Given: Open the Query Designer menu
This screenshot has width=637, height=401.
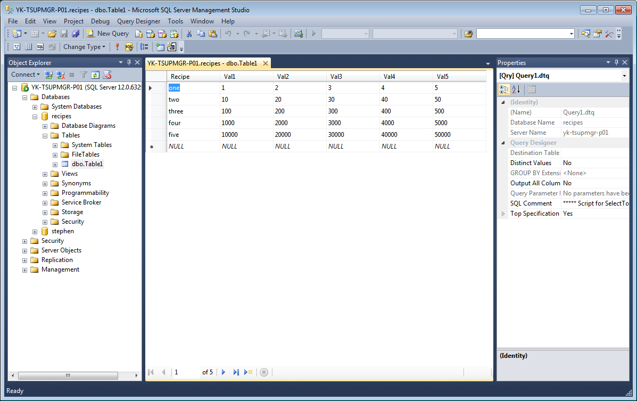Looking at the screenshot, I should pos(138,21).
